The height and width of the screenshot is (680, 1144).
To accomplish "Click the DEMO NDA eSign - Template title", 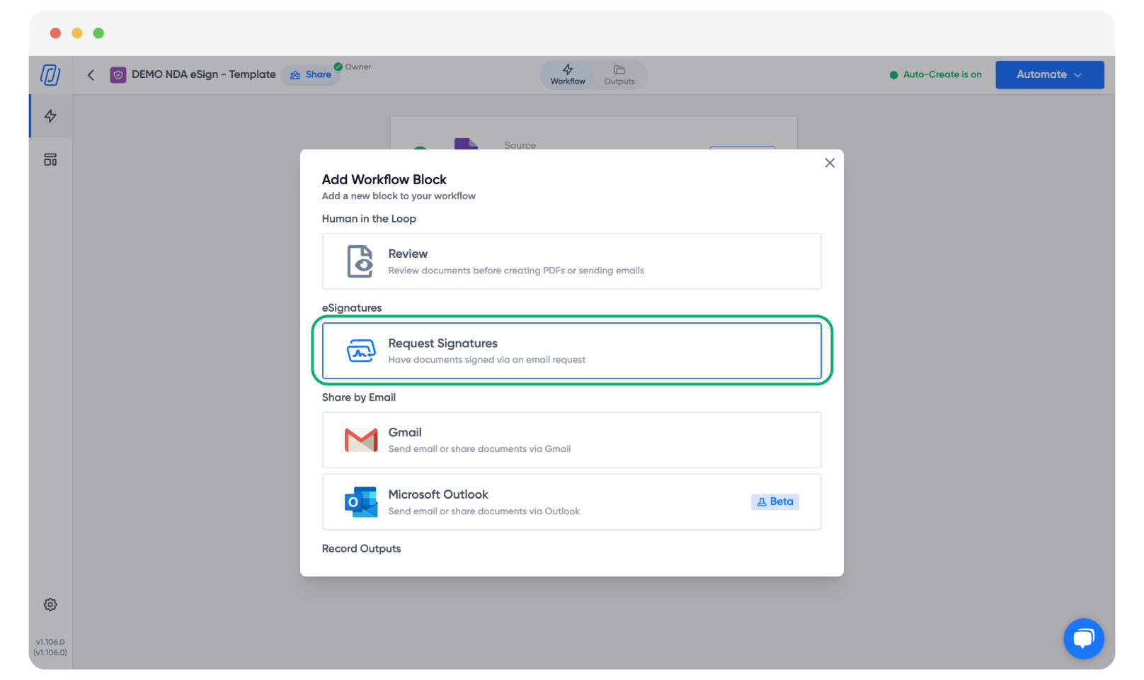I will pos(203,74).
